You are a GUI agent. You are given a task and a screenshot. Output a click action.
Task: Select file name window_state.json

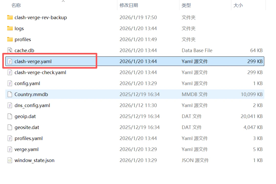[x=34, y=160]
